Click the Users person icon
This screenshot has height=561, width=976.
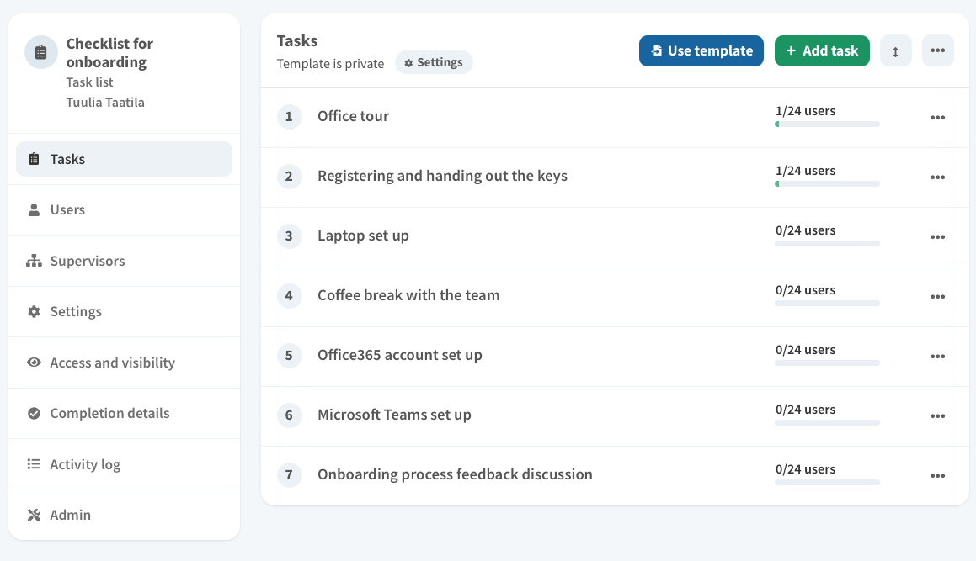pos(34,209)
